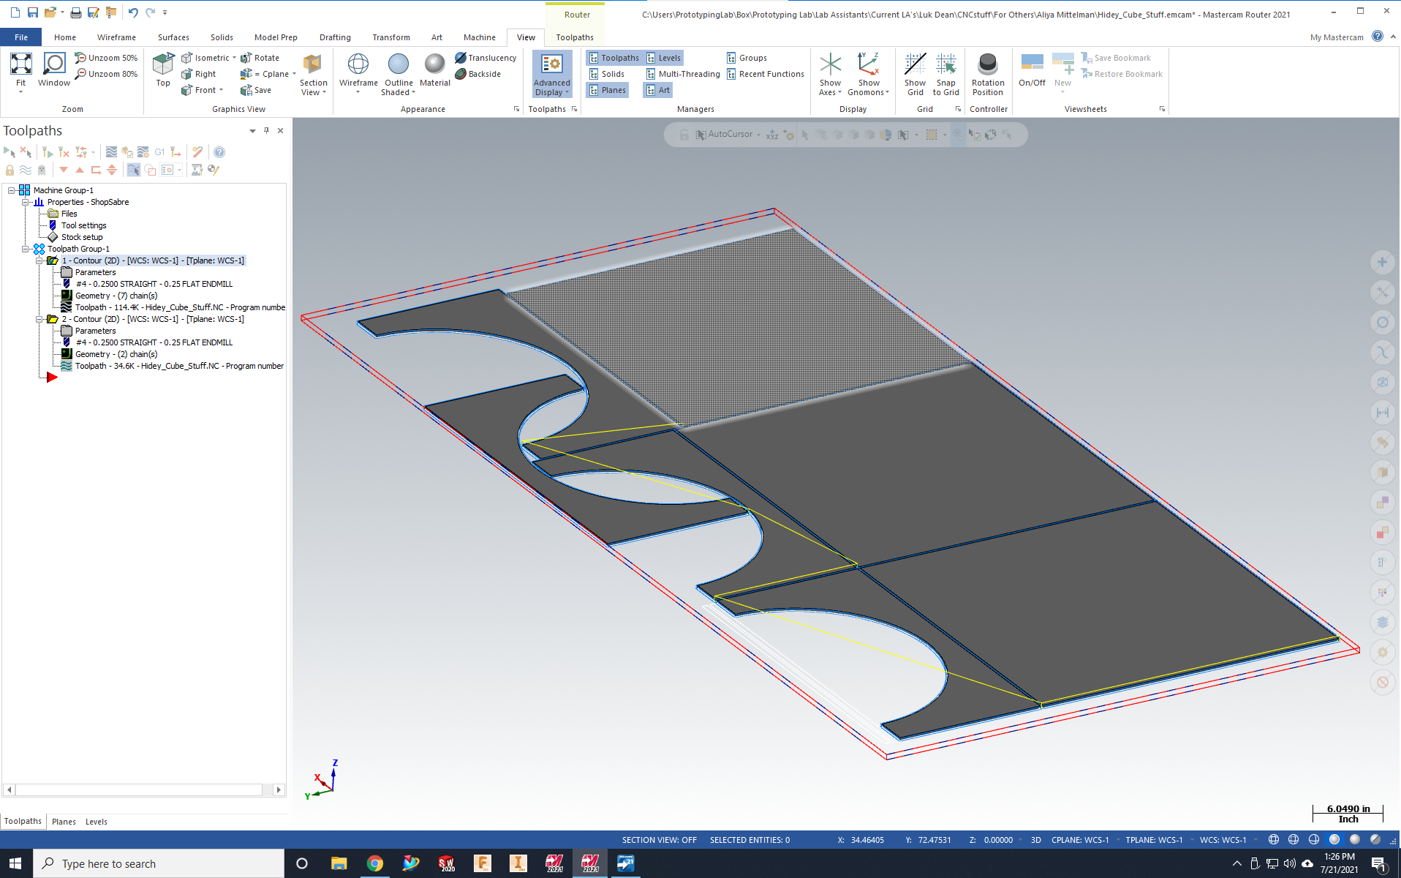Screen dimensions: 1401x878
Task: Enable Outline Shaded display mode
Action: point(398,65)
